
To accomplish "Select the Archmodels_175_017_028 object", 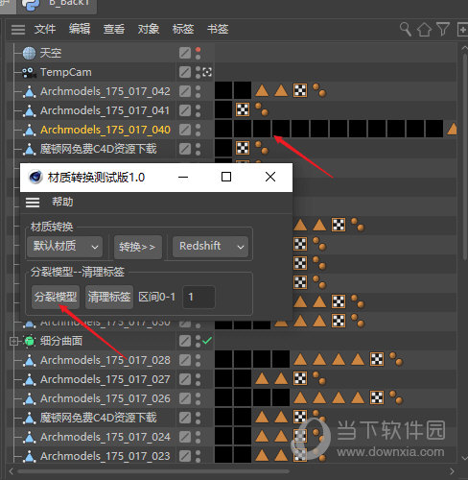I will 105,360.
